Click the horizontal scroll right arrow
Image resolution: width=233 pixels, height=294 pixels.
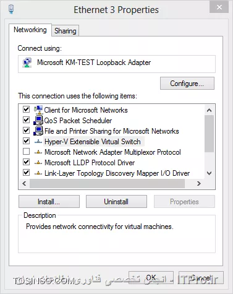pos(198,183)
